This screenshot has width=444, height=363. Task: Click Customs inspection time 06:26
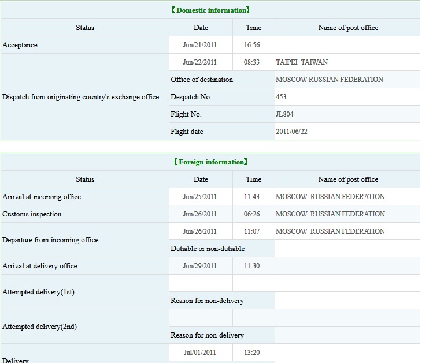pos(252,214)
